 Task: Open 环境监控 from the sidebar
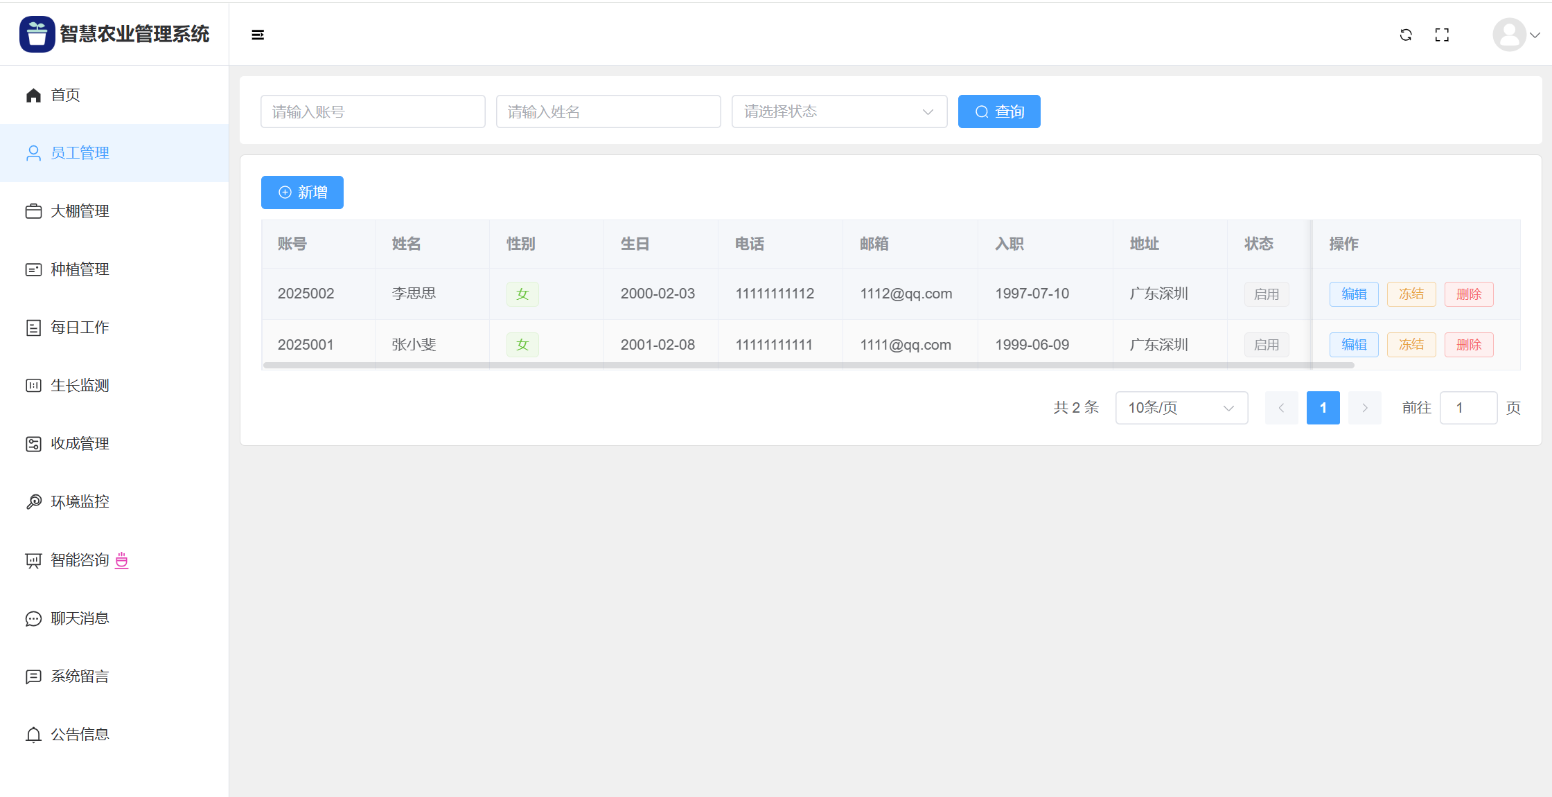(x=80, y=501)
